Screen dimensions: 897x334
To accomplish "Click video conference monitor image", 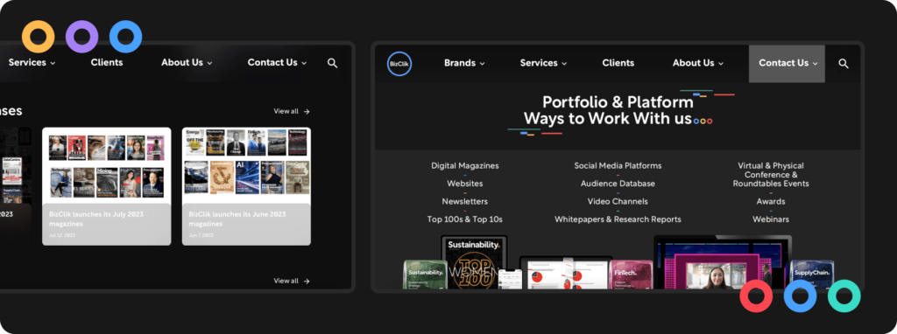I will (x=723, y=262).
